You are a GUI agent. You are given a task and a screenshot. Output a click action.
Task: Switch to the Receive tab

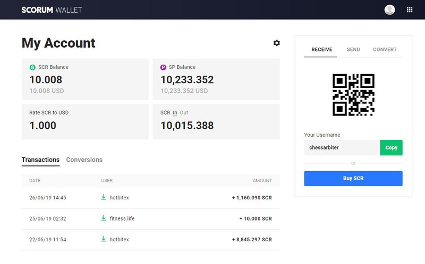(322, 49)
